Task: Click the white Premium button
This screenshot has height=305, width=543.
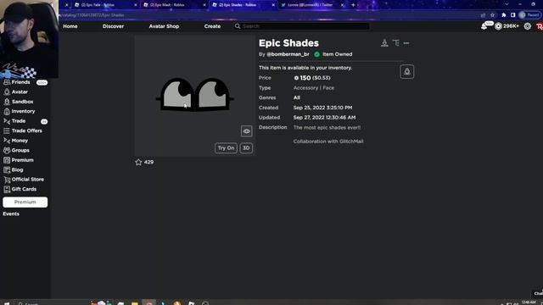Action: pos(25,202)
